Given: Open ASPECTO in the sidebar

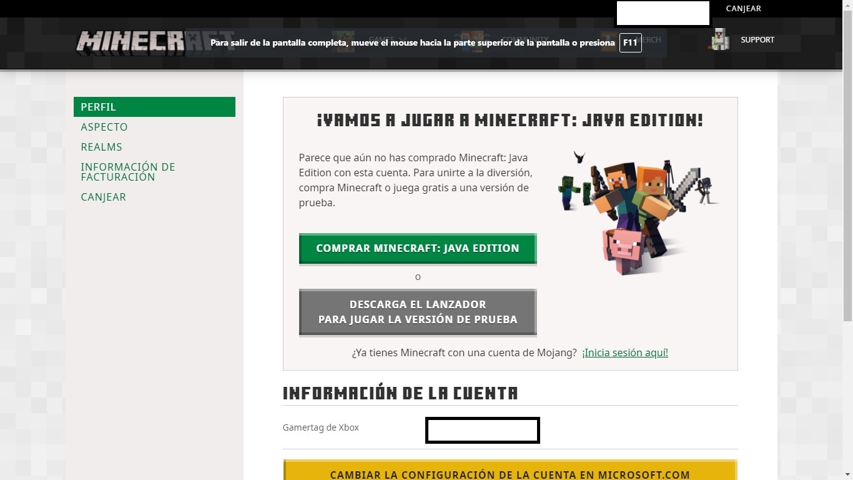Looking at the screenshot, I should (104, 127).
